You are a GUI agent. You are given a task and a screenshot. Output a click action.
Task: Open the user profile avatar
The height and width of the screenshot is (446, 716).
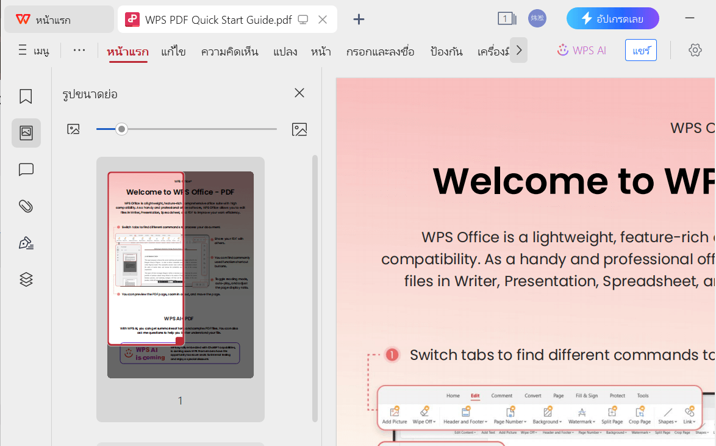(537, 19)
